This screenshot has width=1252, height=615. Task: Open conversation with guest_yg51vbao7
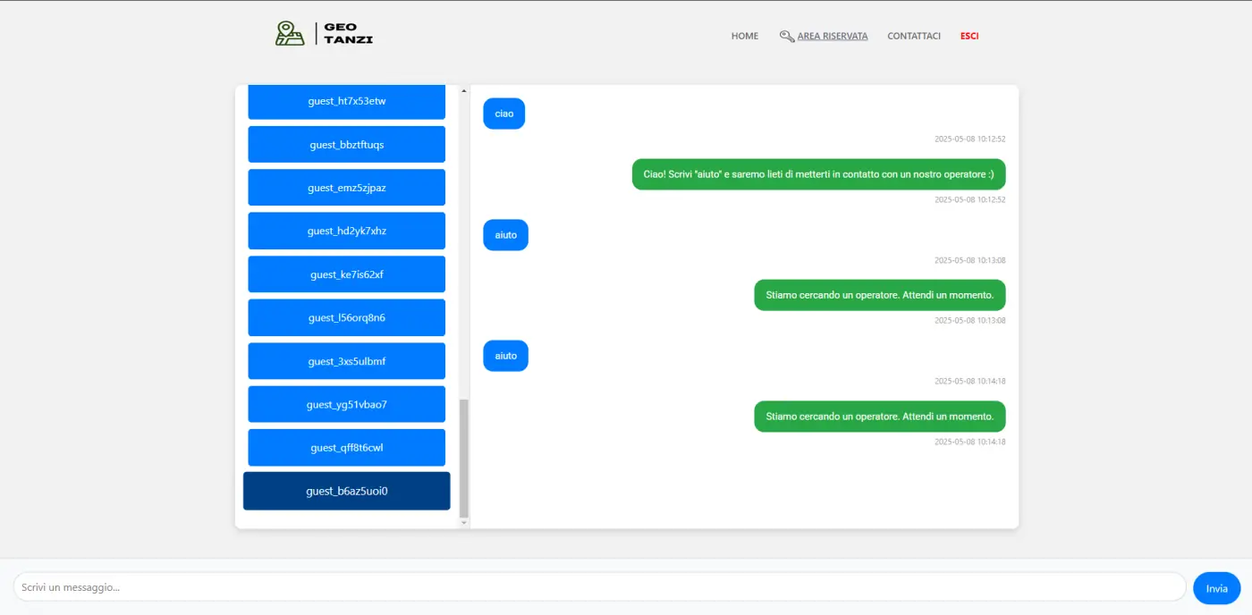click(346, 404)
